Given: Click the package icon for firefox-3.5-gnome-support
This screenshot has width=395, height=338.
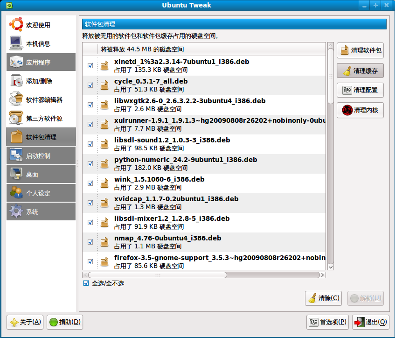Looking at the screenshot, I should point(104,261).
